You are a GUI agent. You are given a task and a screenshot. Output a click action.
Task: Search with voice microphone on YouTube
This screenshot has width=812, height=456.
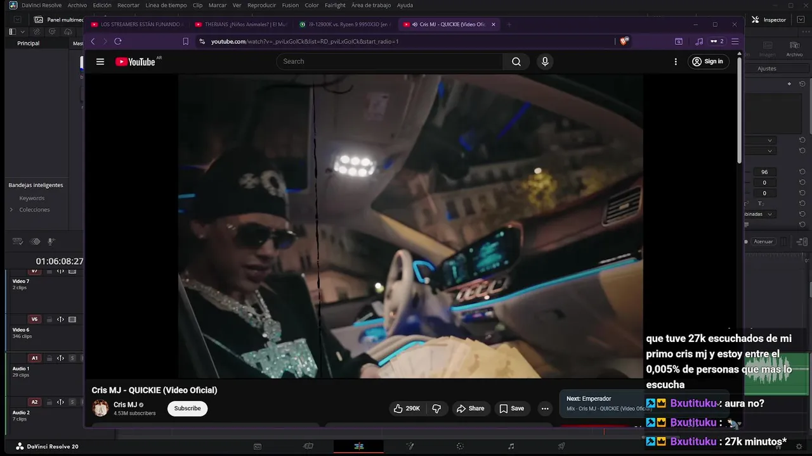click(544, 61)
